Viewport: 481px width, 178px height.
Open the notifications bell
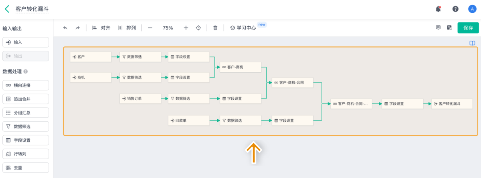coord(438,9)
